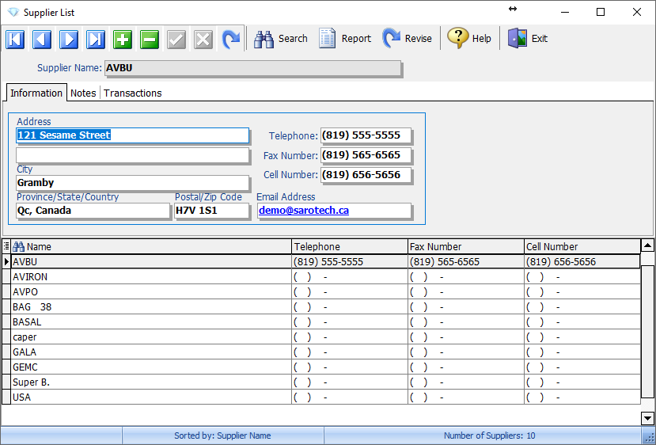Image resolution: width=656 pixels, height=445 pixels.
Task: Click the Revise button
Action: (x=408, y=38)
